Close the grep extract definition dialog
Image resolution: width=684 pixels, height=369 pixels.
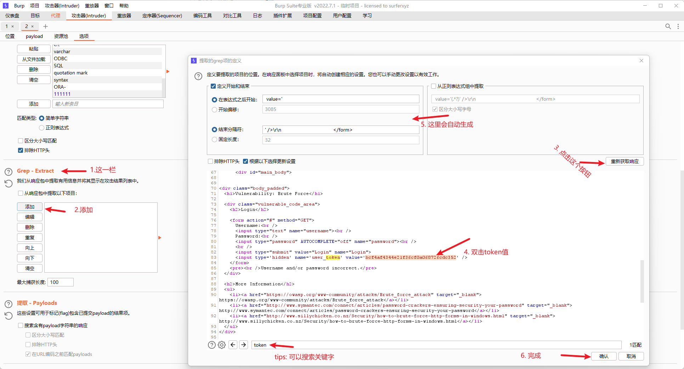click(x=641, y=61)
